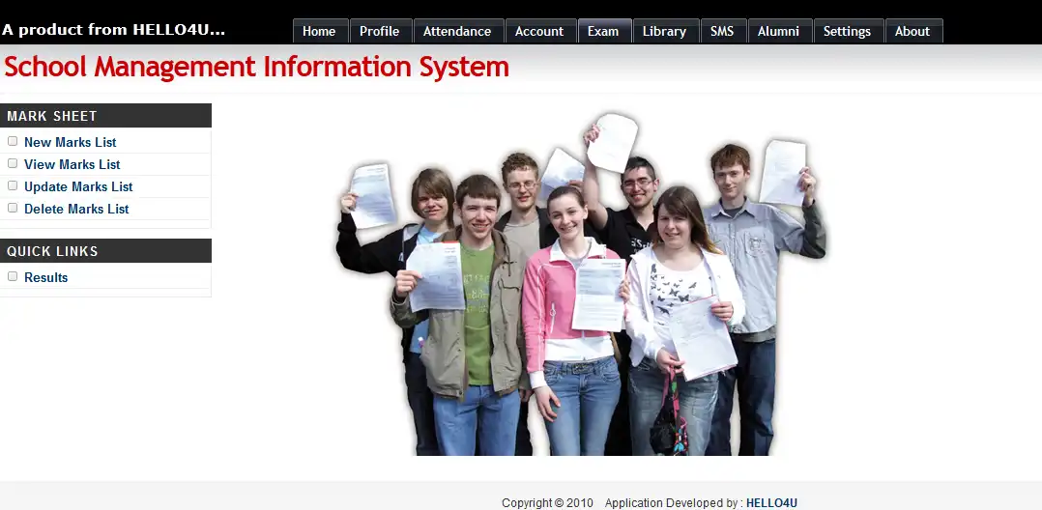Go to the Profile tab

tap(380, 31)
